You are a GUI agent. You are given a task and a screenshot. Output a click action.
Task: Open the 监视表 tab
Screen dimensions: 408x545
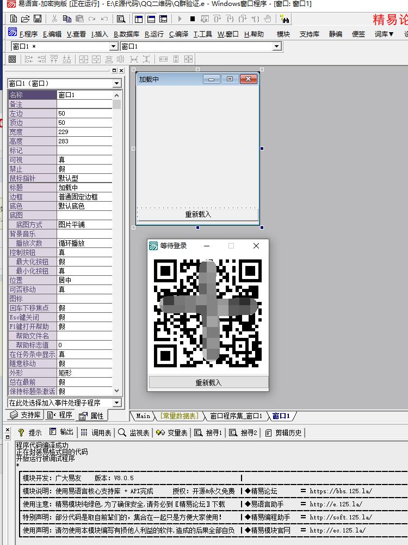point(134,432)
